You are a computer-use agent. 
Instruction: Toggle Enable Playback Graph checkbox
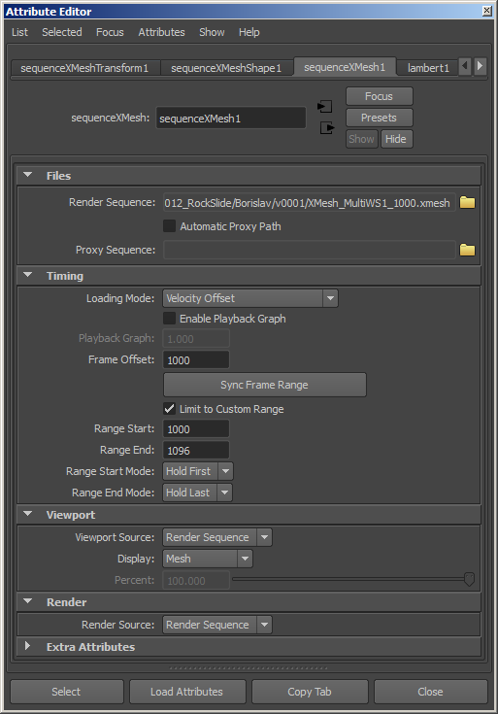(x=169, y=319)
